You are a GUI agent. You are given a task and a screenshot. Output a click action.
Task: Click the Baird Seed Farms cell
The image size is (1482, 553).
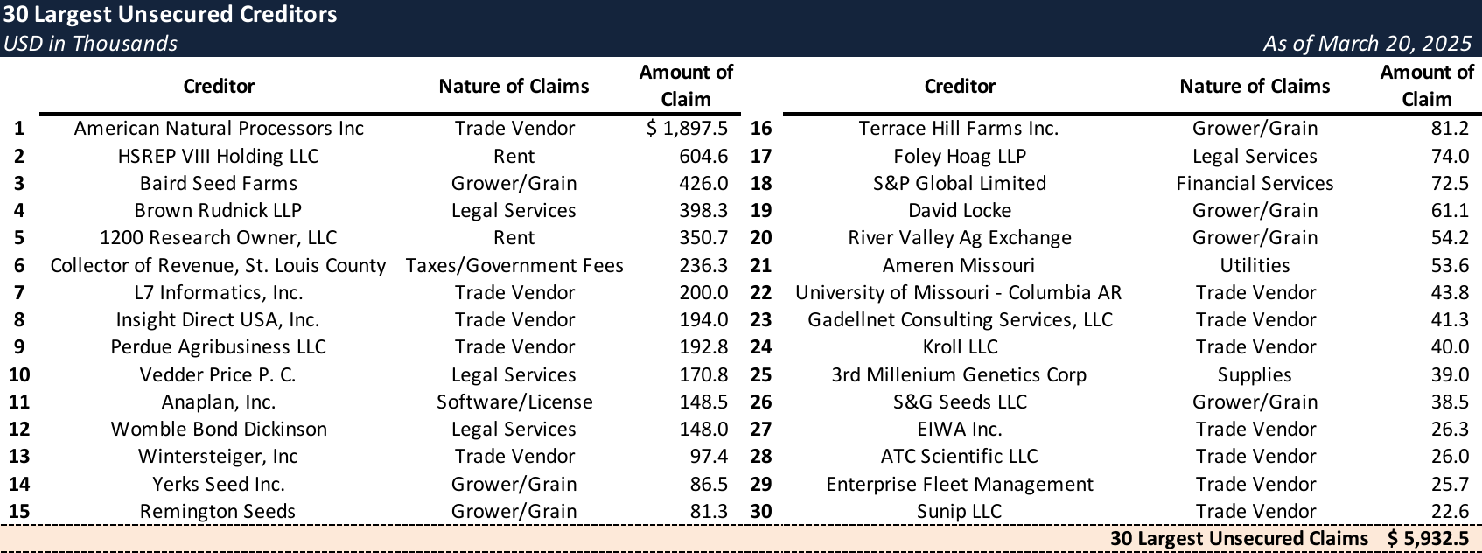tap(219, 183)
